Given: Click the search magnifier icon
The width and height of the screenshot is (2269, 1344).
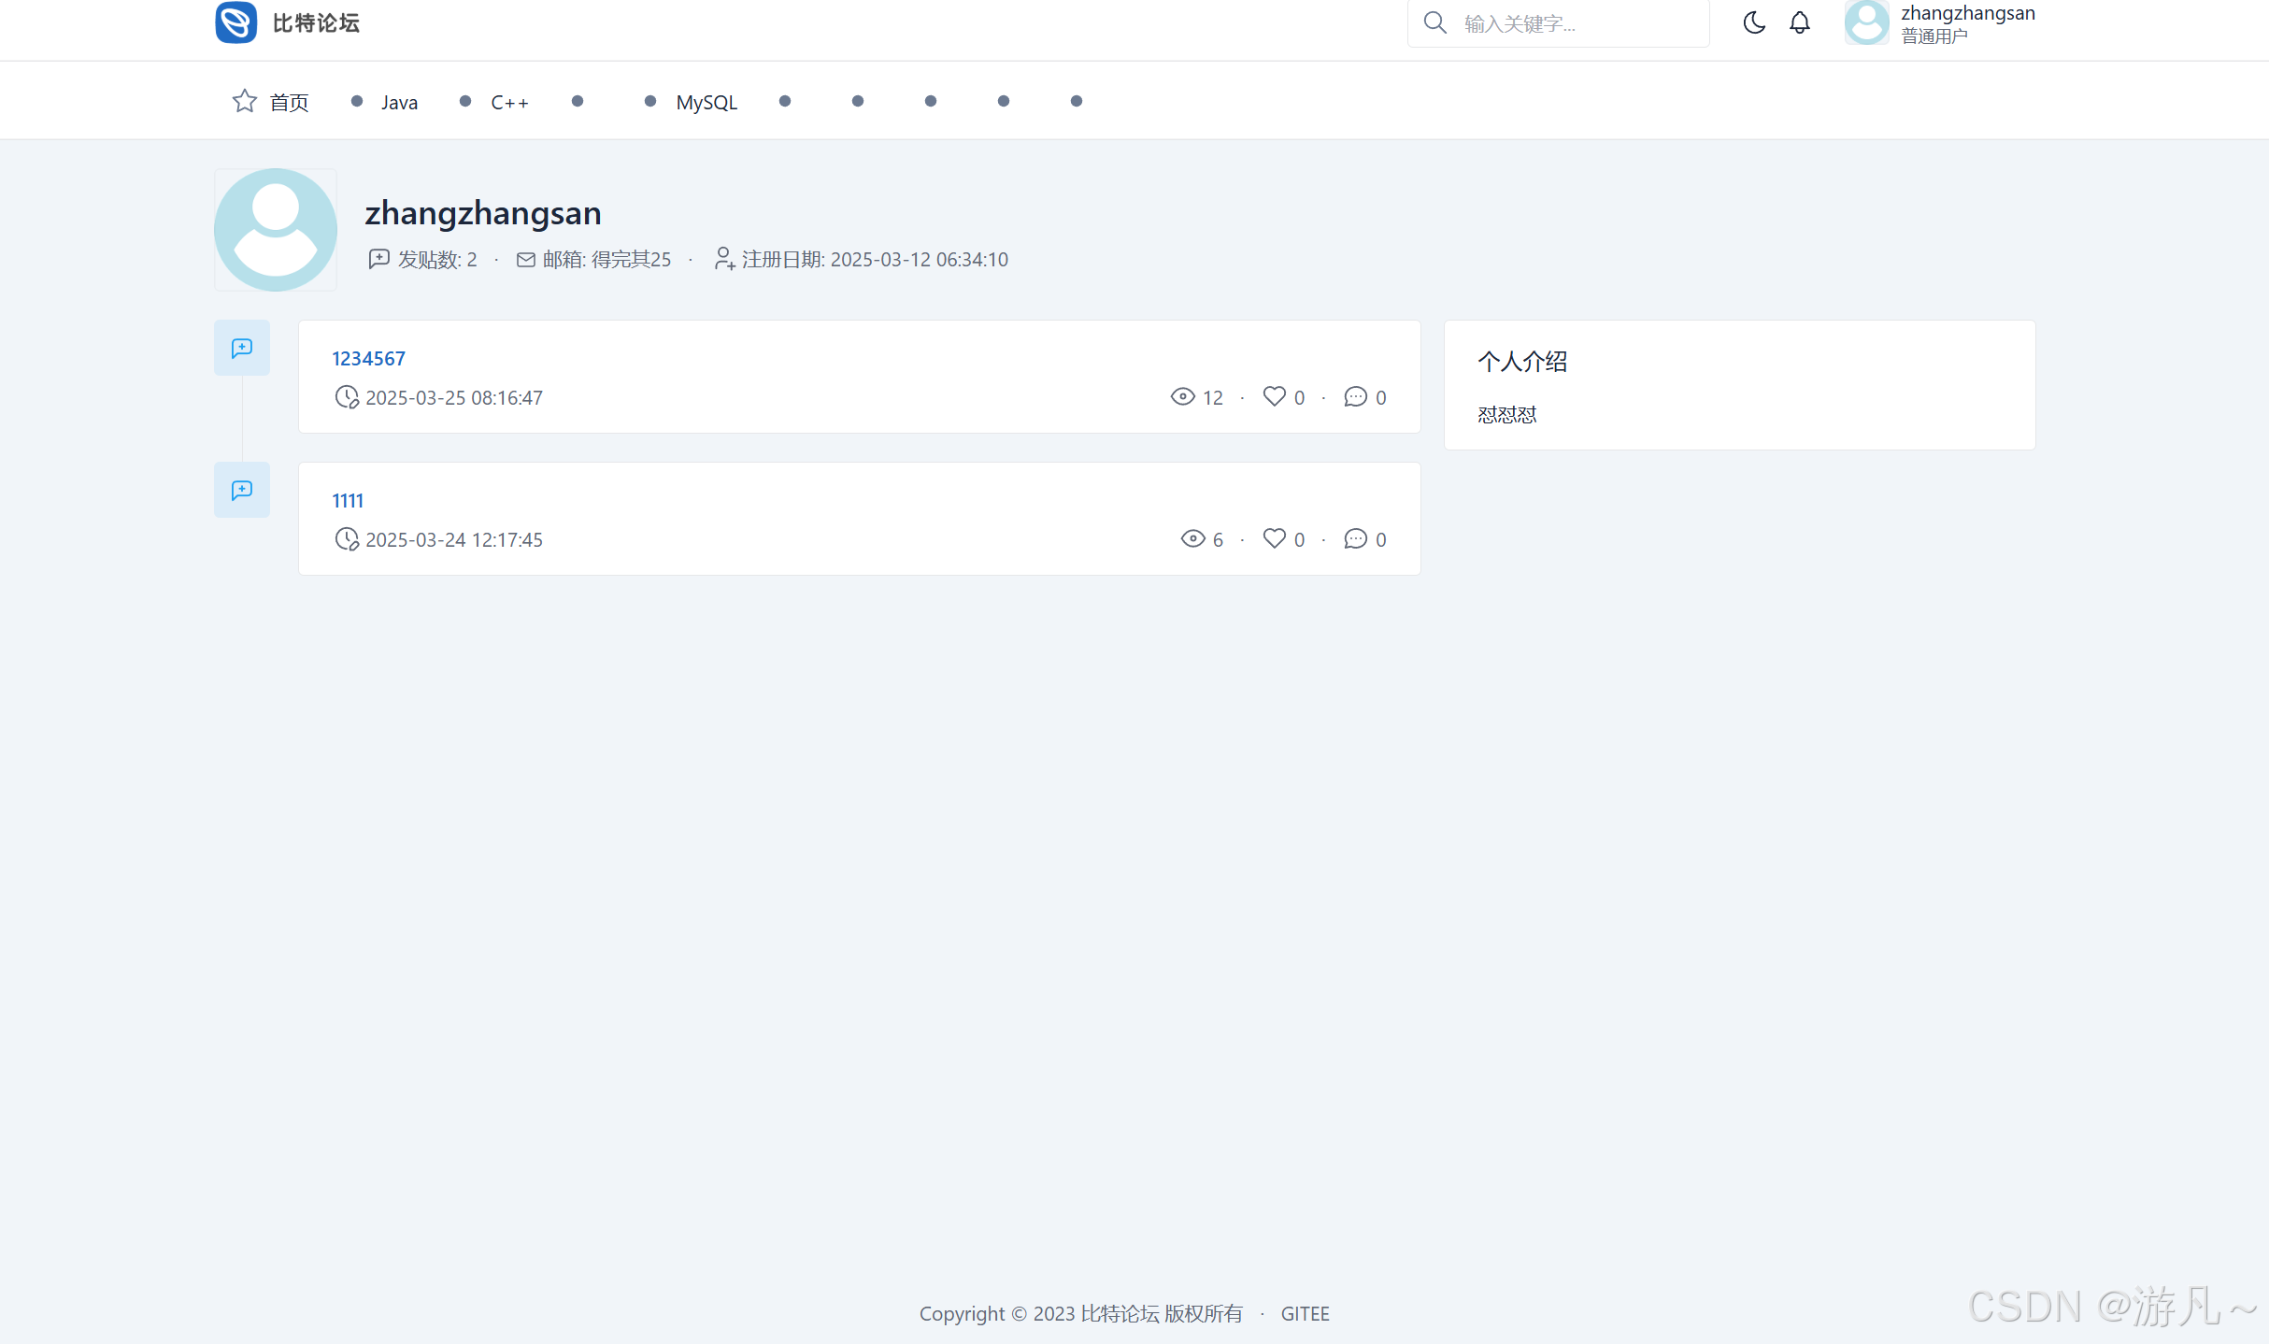Looking at the screenshot, I should pyautogui.click(x=1435, y=22).
